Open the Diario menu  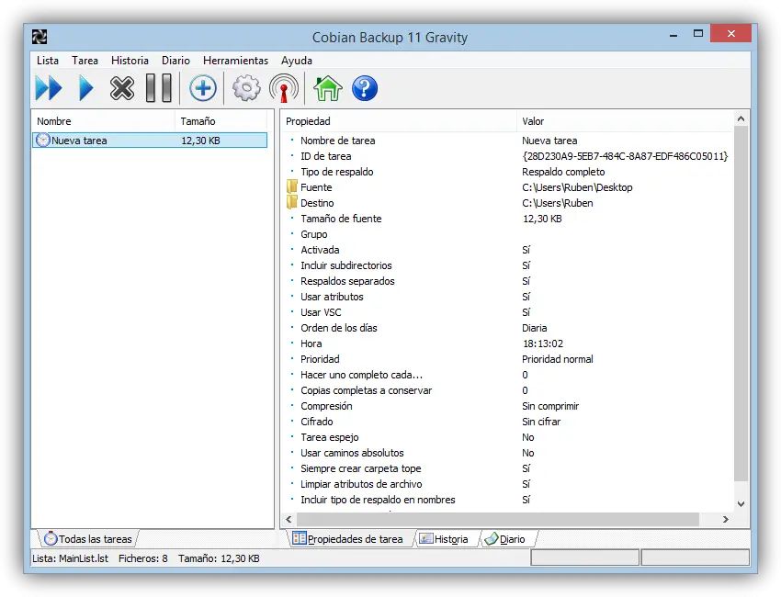175,61
